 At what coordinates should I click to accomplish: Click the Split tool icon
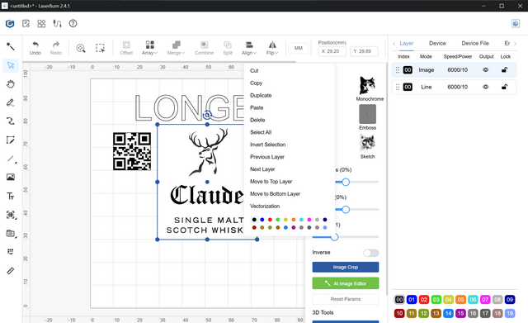pos(228,48)
